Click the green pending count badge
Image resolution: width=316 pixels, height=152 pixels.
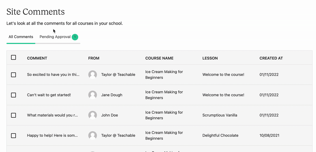point(75,37)
